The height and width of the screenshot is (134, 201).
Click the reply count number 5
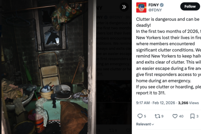click(x=145, y=116)
